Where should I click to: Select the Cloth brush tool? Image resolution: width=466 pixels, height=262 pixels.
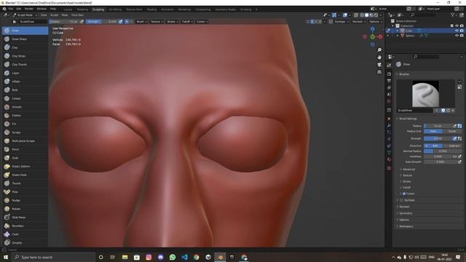pos(25,234)
